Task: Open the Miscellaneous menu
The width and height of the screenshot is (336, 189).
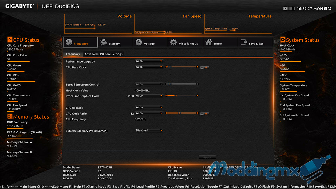Action: point(185,42)
